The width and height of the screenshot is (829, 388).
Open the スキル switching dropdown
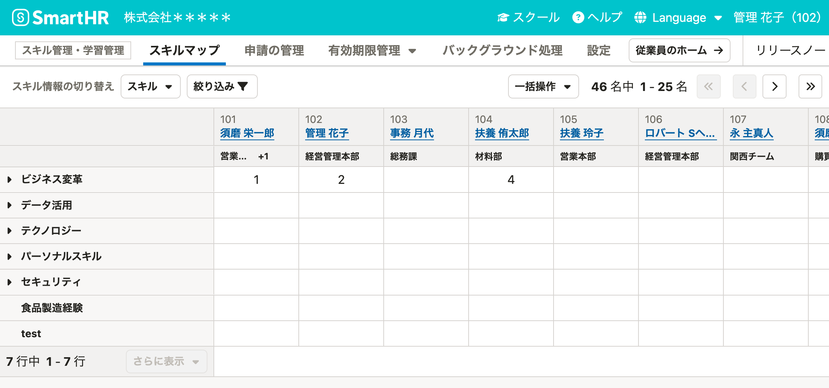[150, 86]
